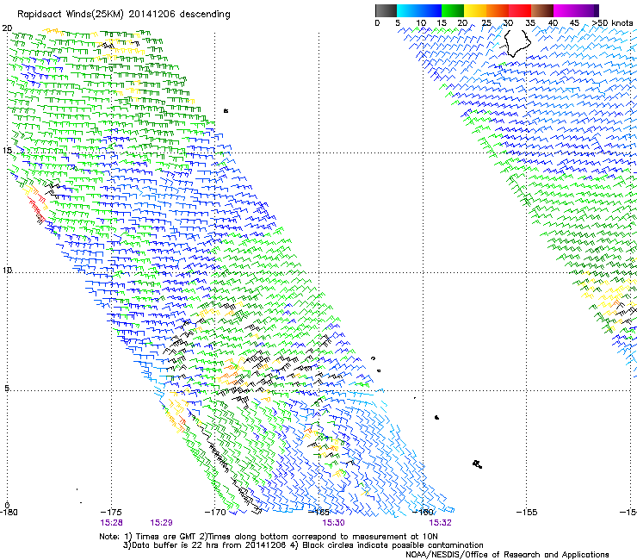Click the "NOAA/NESDIS/Office of Research and Applications" credit
Viewport: 637px width, 560px height.
(507, 555)
